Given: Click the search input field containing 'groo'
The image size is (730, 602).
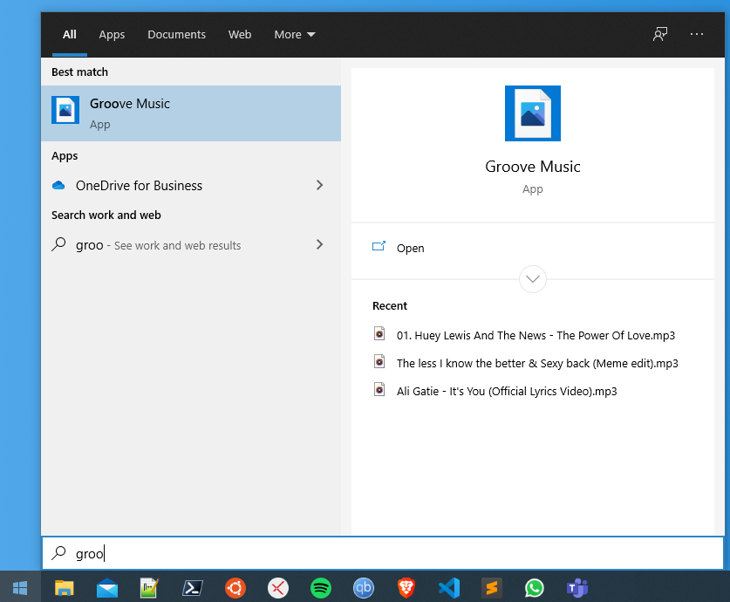Looking at the screenshot, I should [x=384, y=553].
